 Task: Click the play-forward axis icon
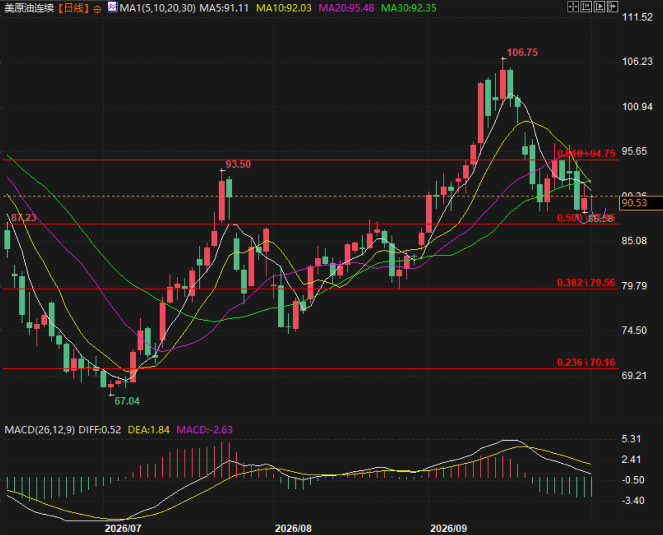coord(599,7)
